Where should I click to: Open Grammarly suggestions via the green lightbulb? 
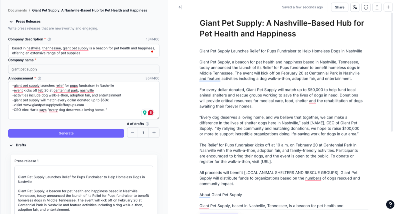(144, 113)
